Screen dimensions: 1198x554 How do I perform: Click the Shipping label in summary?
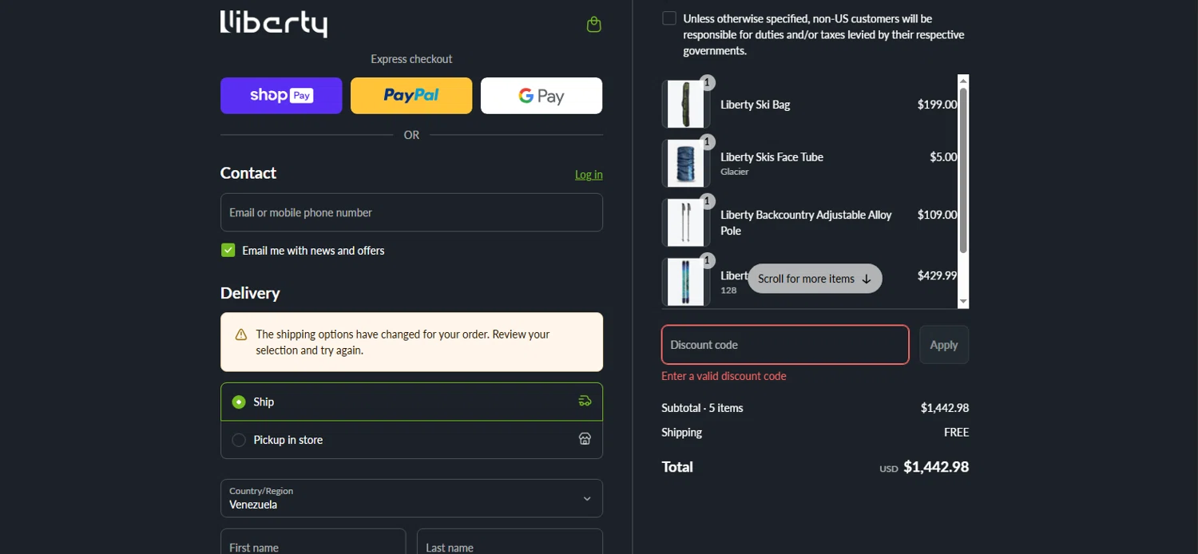point(681,433)
